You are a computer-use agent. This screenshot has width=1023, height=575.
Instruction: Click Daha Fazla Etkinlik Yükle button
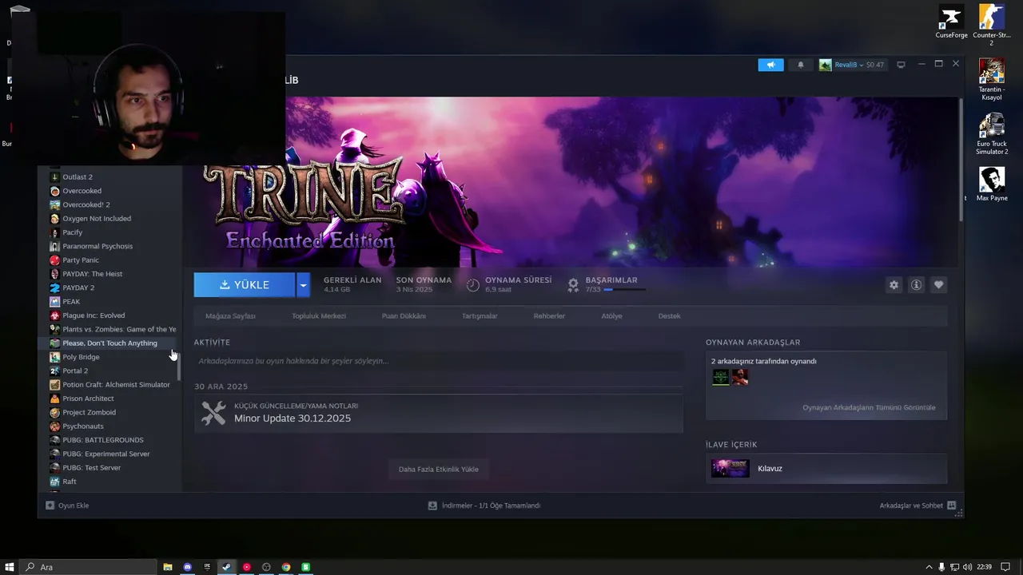pyautogui.click(x=439, y=470)
